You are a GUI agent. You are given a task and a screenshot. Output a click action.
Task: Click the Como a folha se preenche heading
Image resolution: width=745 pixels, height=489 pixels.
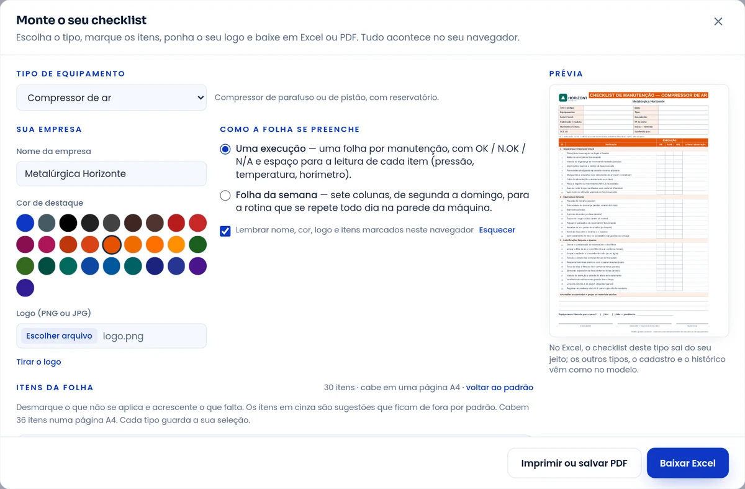290,129
